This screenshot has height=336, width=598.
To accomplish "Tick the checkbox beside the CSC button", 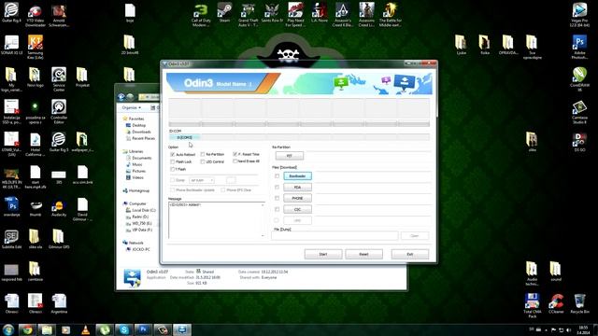I will click(277, 209).
